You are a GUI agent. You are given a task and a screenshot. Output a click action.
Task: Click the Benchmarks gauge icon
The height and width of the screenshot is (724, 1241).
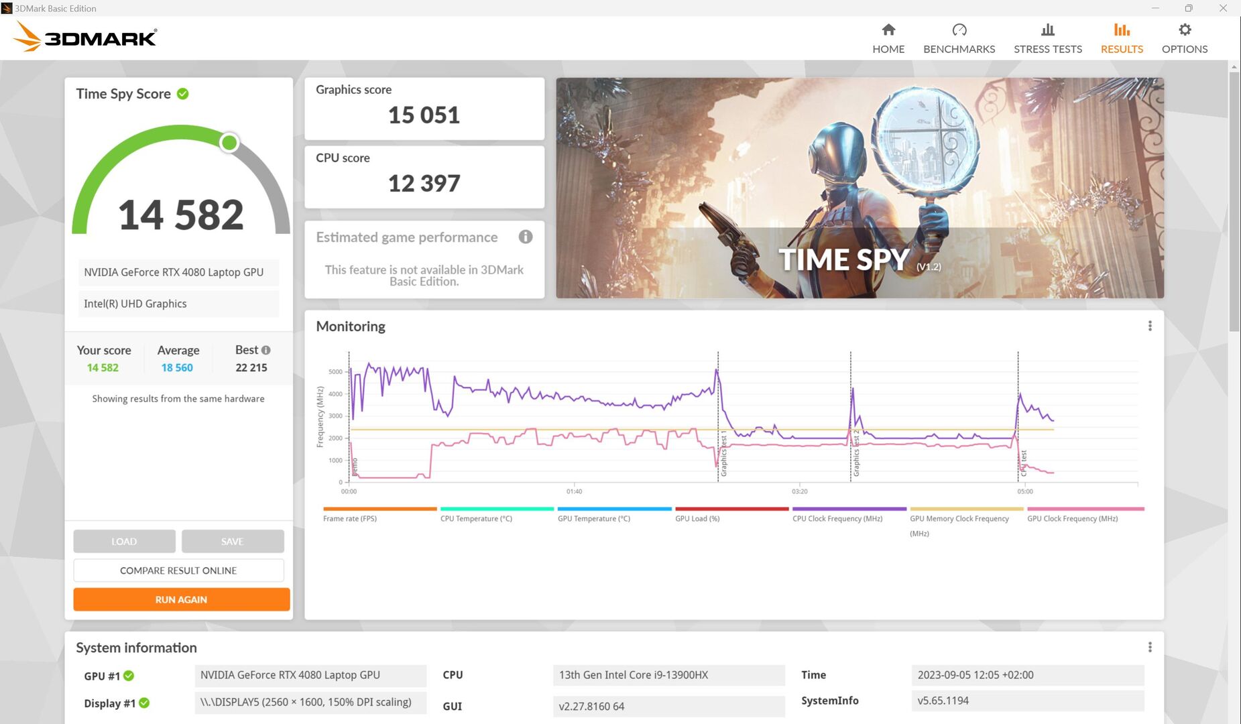[959, 29]
